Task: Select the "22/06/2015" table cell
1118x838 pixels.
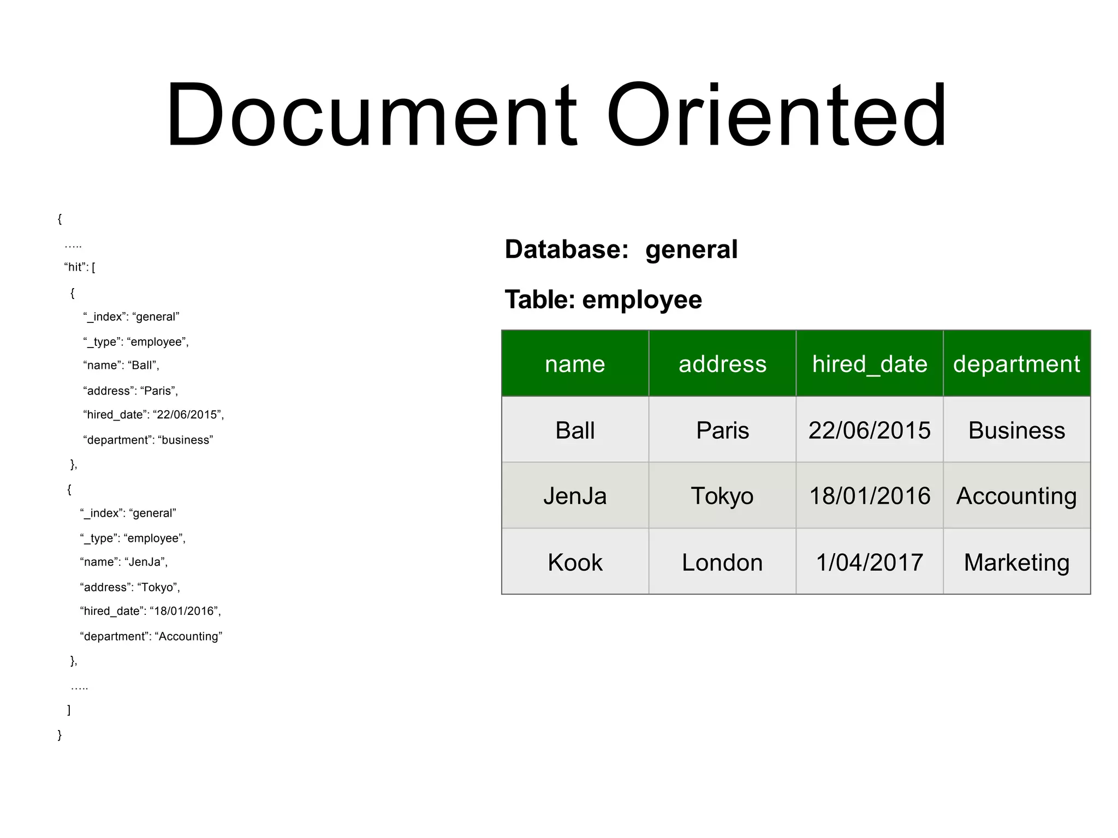Action: 870,430
